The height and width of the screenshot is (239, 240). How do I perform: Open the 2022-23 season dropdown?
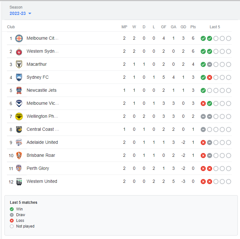(20, 13)
